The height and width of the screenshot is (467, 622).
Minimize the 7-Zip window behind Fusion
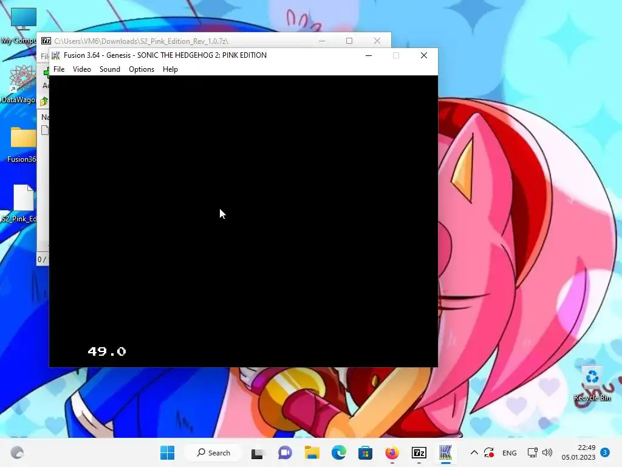coord(322,41)
